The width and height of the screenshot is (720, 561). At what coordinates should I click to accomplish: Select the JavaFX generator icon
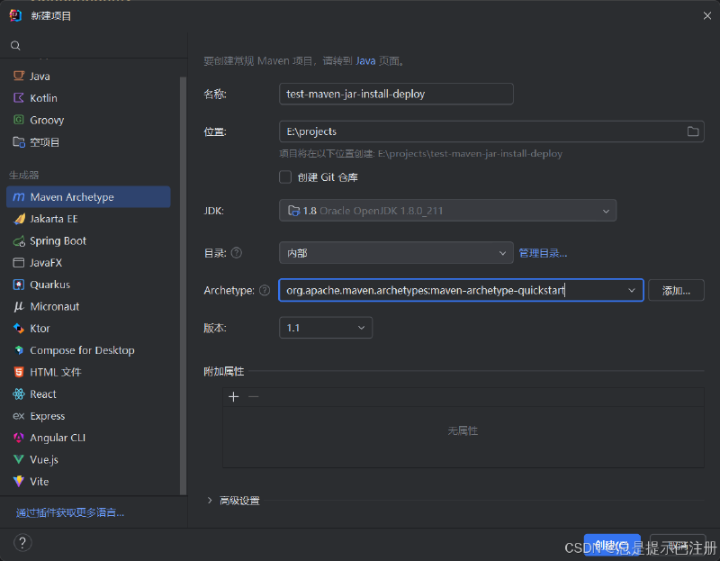point(18,263)
